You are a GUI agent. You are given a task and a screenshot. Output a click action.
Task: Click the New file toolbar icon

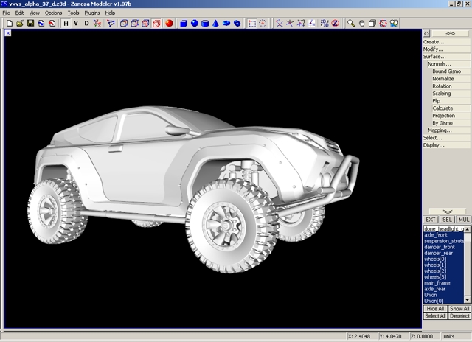(x=9, y=23)
